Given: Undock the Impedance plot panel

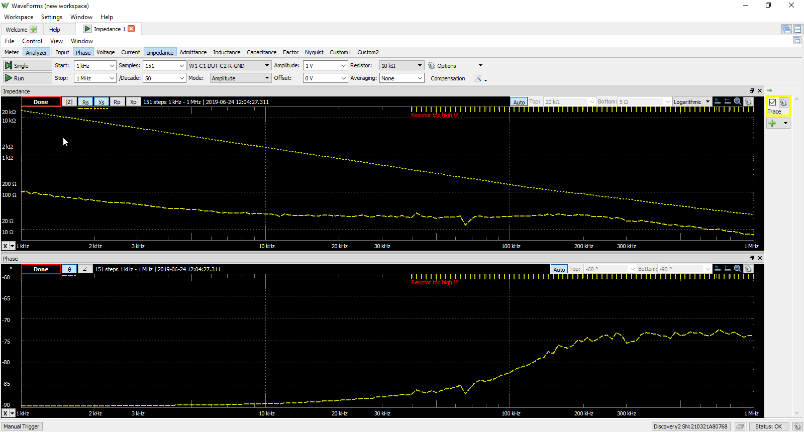Looking at the screenshot, I should tap(752, 91).
